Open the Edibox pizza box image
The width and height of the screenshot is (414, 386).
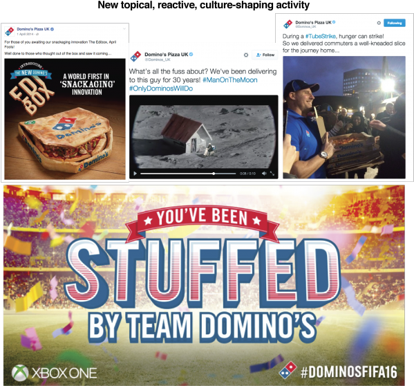pyautogui.click(x=65, y=119)
